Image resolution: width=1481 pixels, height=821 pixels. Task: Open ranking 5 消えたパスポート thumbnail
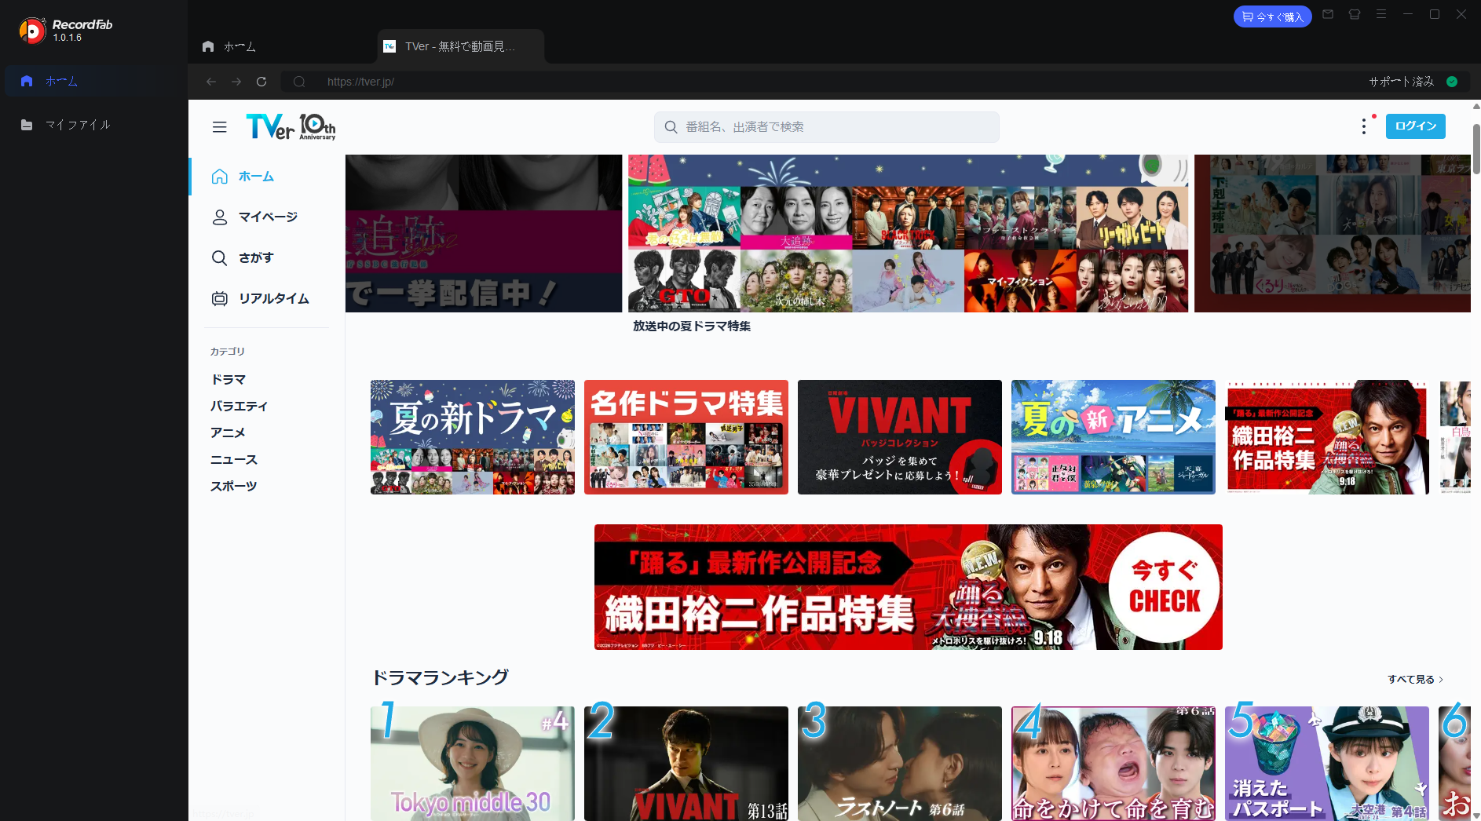point(1327,764)
